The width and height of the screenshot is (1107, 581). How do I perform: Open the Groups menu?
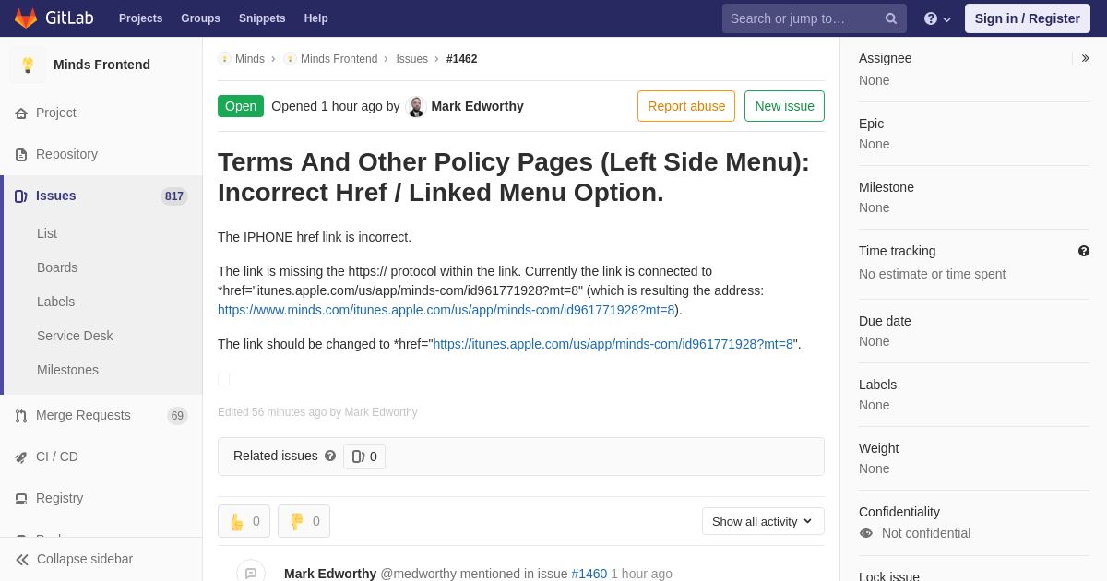(200, 18)
